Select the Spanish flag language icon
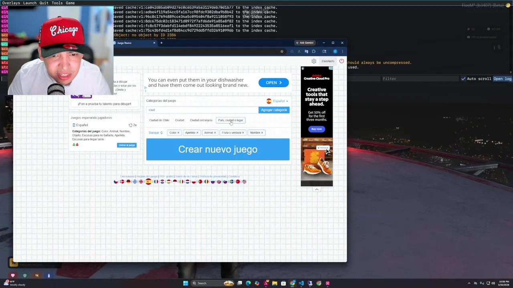This screenshot has height=288, width=513. click(x=149, y=182)
